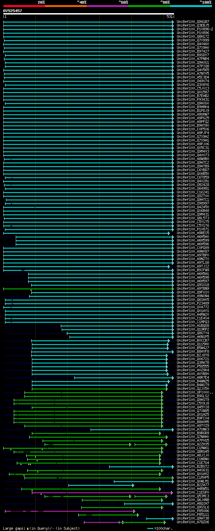
Task: Click the orange ~40% identity legend segment
Action: pyautogui.click(x=66, y=6)
